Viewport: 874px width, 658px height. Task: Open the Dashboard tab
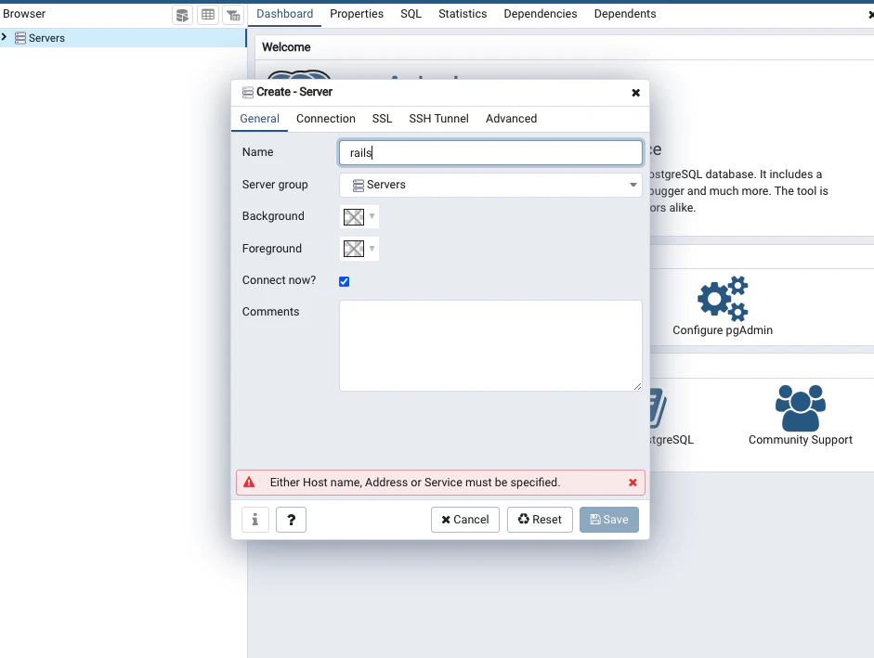[x=285, y=14]
